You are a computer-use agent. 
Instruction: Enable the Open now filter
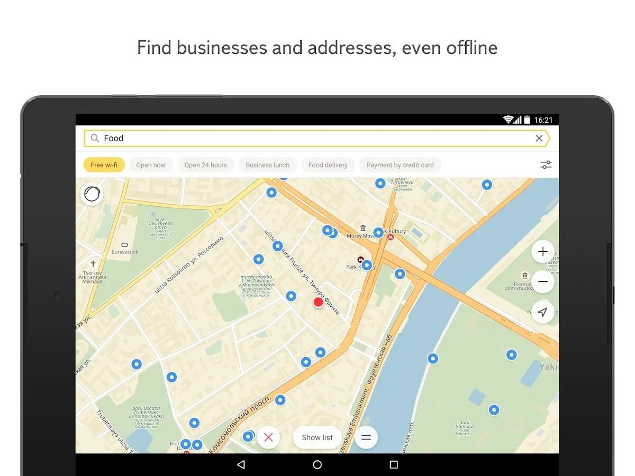click(x=151, y=165)
